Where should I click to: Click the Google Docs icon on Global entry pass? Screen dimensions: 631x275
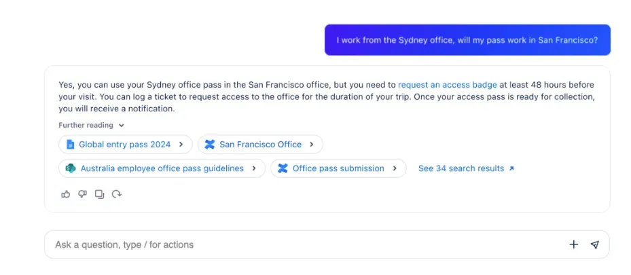pyautogui.click(x=71, y=144)
